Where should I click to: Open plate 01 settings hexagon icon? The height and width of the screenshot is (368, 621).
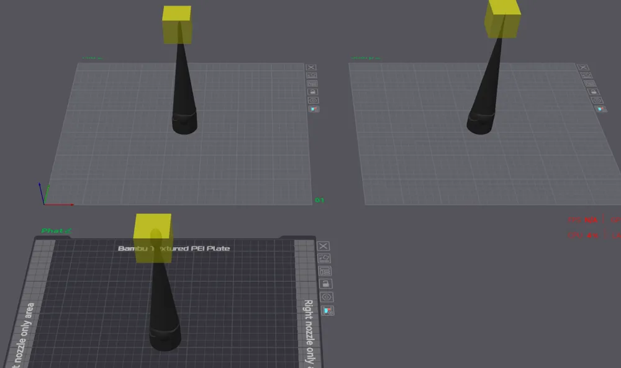pyautogui.click(x=313, y=100)
